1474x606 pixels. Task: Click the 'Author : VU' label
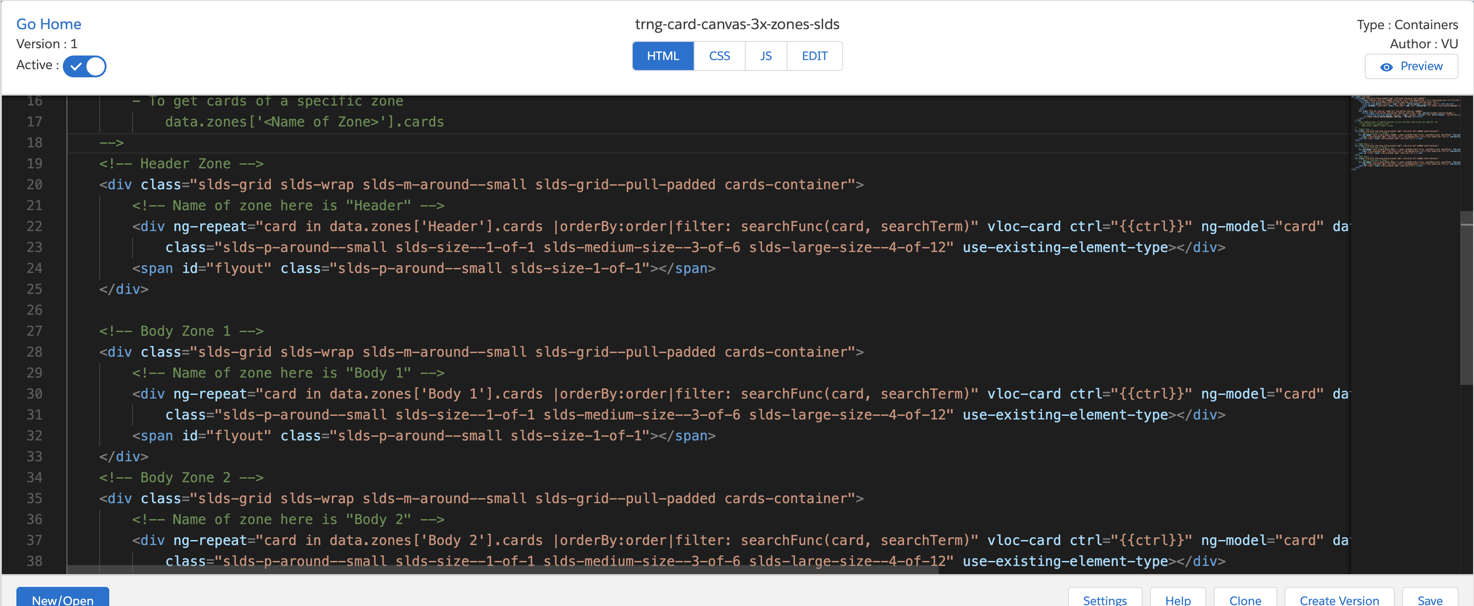(1423, 44)
